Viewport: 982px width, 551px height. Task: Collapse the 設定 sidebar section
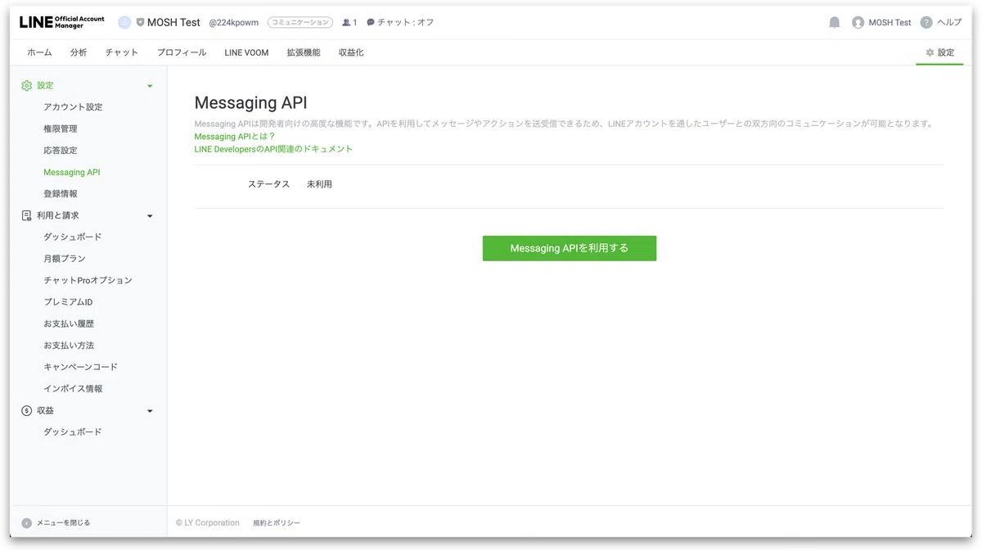pyautogui.click(x=150, y=86)
